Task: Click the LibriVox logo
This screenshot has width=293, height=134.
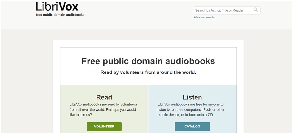Action: tap(57, 7)
